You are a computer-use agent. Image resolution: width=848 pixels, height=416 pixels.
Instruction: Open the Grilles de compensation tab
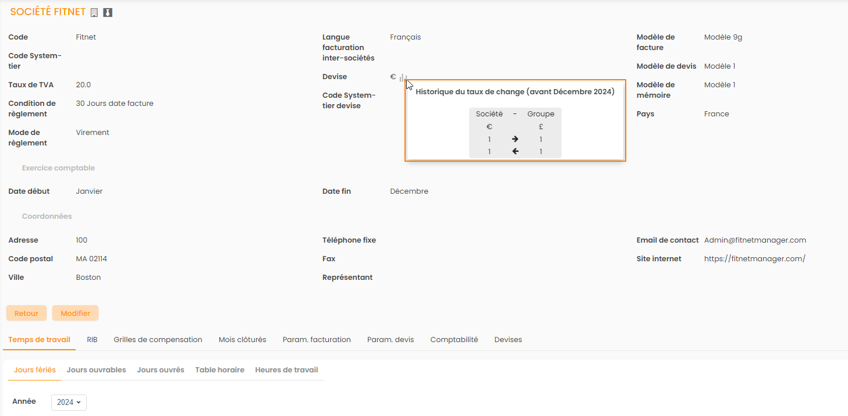click(x=158, y=340)
